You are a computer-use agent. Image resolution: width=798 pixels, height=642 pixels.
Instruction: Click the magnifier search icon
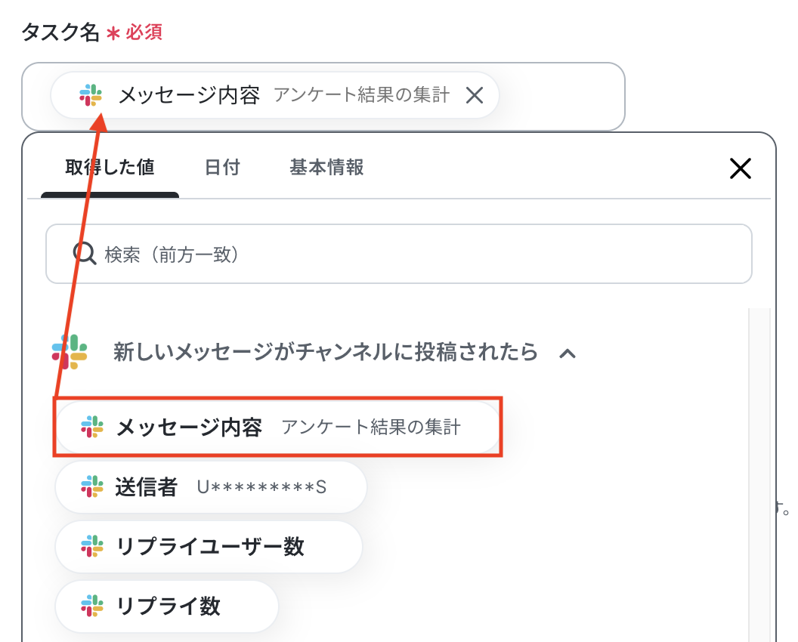click(84, 253)
